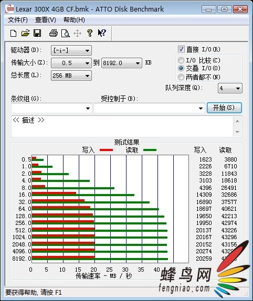
Task: Expand the 总长度 256 MB dropdown
Action: point(71,76)
